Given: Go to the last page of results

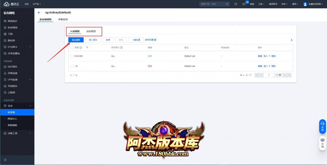Looking at the screenshot, I should click(x=289, y=75).
